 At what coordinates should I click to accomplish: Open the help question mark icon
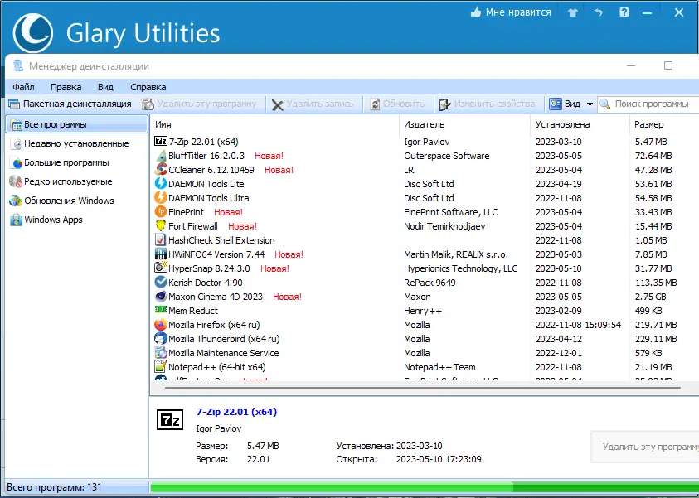click(x=624, y=12)
